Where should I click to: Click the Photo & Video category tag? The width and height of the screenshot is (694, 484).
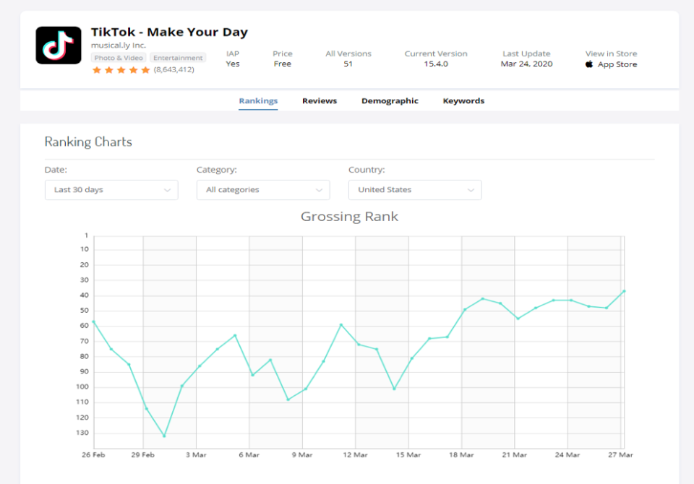pyautogui.click(x=118, y=58)
